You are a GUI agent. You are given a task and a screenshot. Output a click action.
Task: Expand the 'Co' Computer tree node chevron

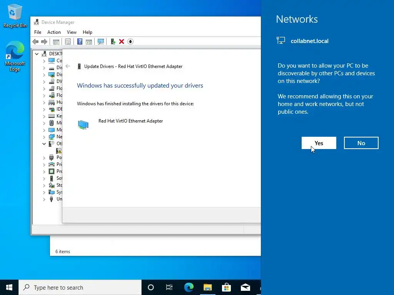point(44,61)
